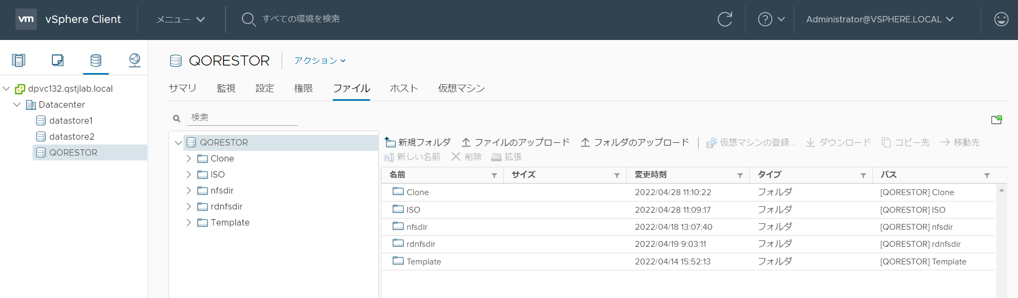
Task: Switch to the ファイル tab
Action: coord(351,88)
